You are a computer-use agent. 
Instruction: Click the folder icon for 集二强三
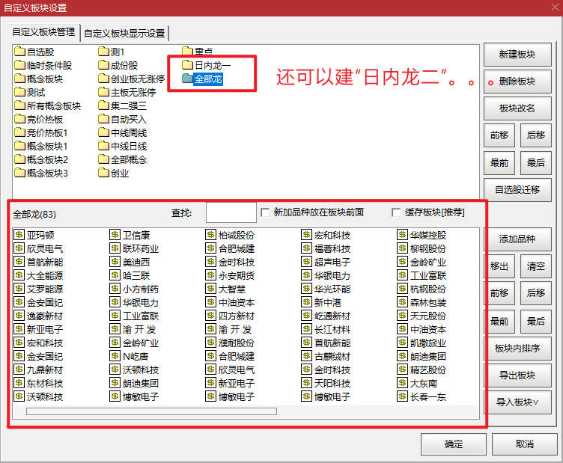coord(104,105)
